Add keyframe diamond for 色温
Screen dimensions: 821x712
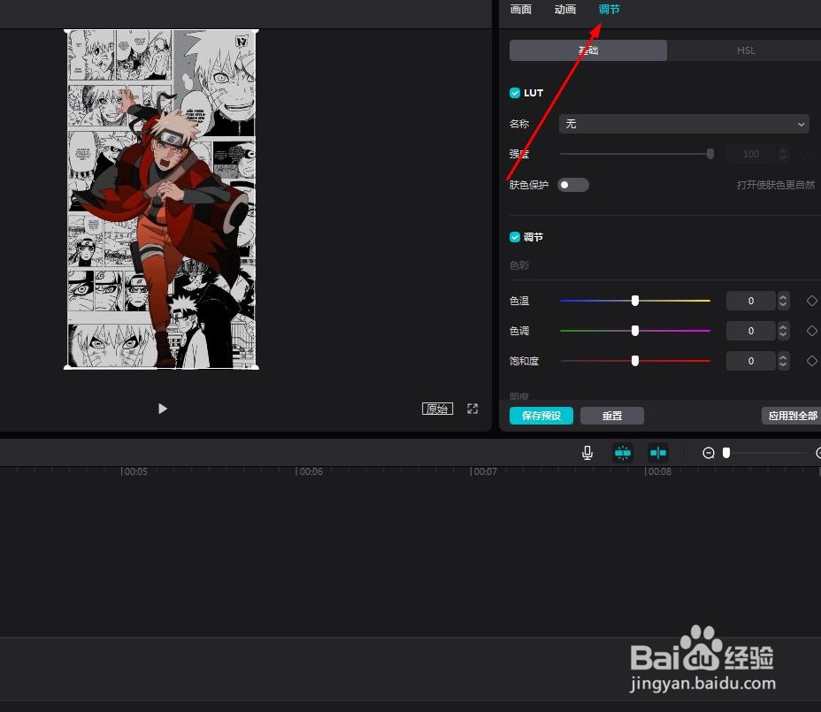click(x=811, y=301)
